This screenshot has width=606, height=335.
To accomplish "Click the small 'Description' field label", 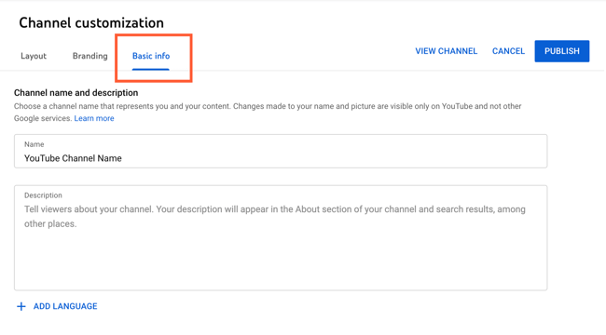I will 43,195.
